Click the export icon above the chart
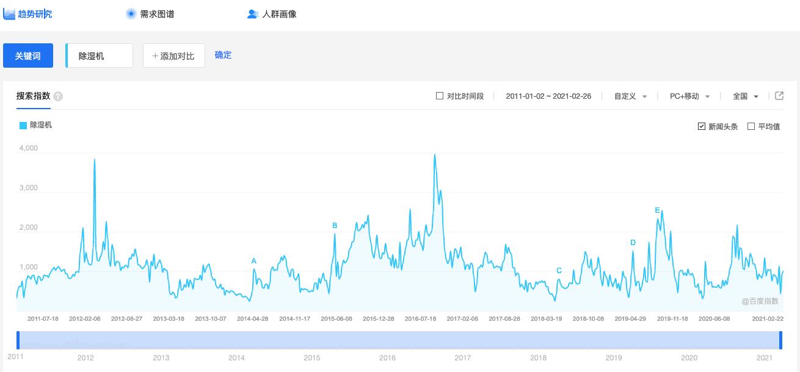The width and height of the screenshot is (800, 372). coord(780,96)
